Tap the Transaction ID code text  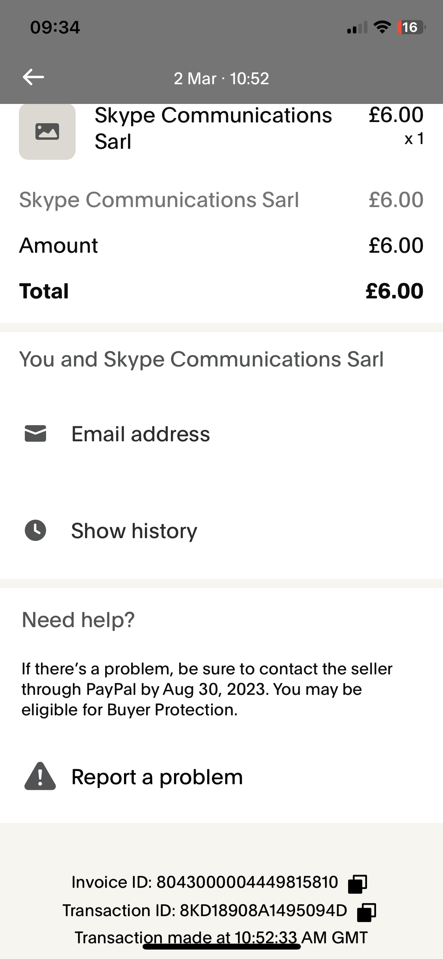coord(263,911)
